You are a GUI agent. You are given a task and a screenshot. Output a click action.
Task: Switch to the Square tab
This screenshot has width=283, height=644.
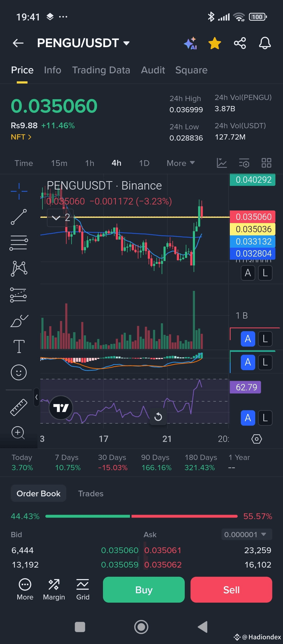pyautogui.click(x=191, y=70)
